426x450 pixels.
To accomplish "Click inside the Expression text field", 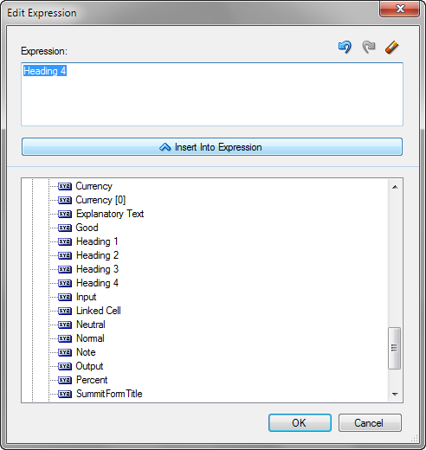I will (212, 94).
